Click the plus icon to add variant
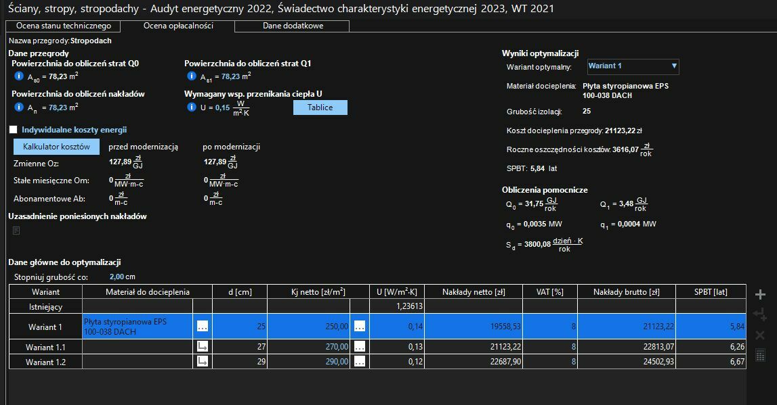The image size is (777, 405). pos(760,295)
